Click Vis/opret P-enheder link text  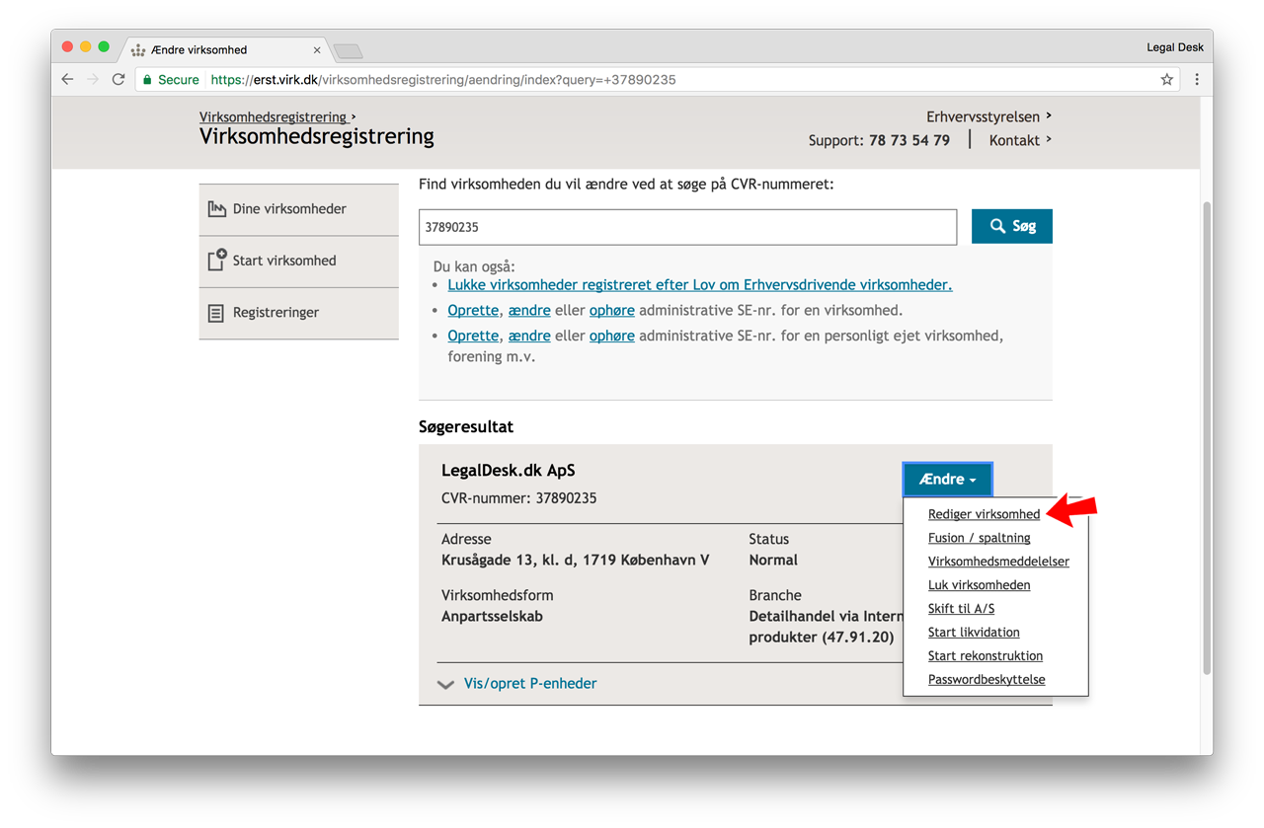[530, 684]
